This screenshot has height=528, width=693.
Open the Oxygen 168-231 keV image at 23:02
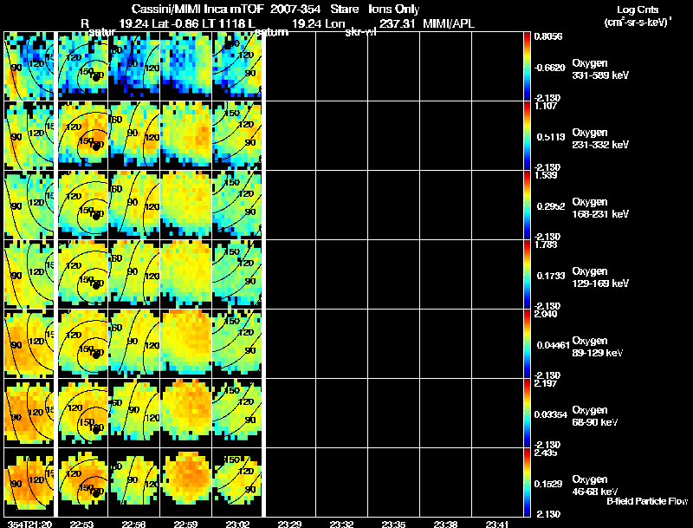pyautogui.click(x=237, y=205)
